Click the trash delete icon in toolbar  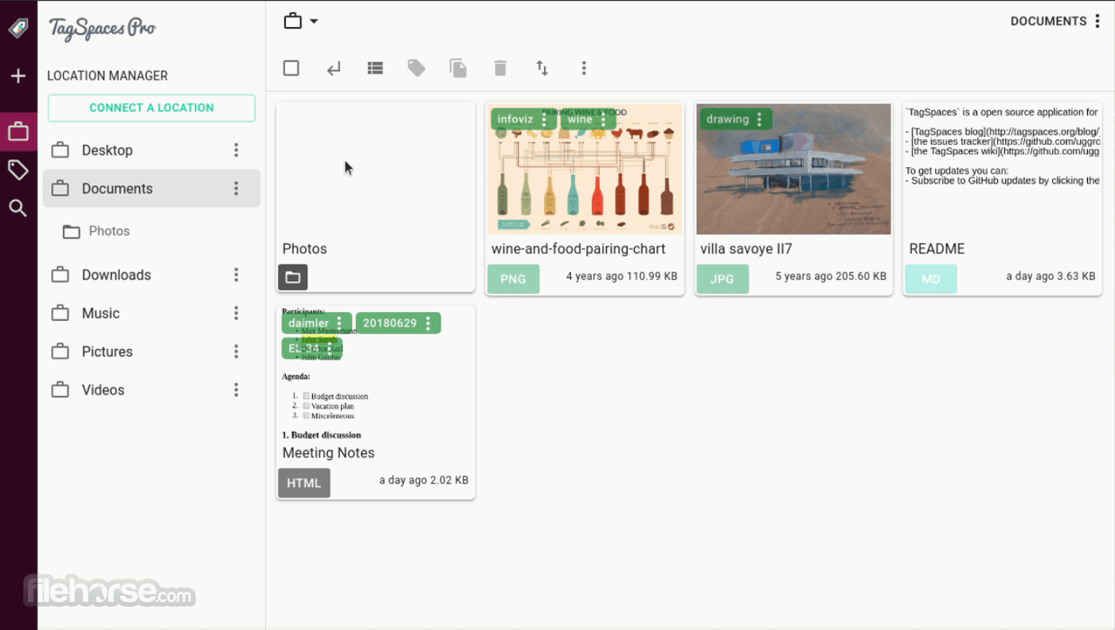(x=500, y=68)
